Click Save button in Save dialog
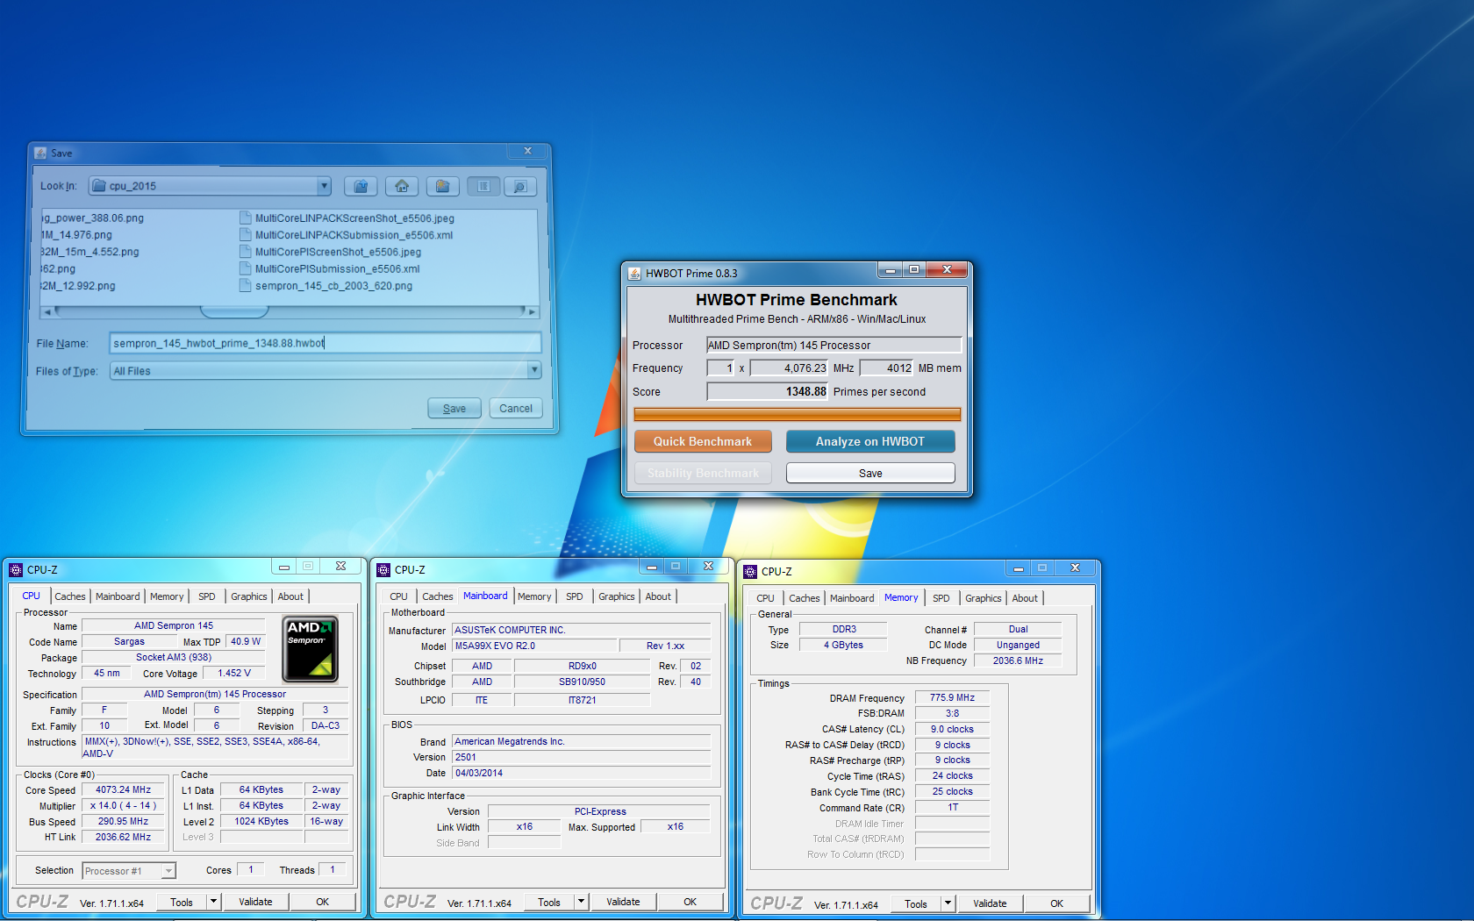1474x921 pixels. point(454,408)
